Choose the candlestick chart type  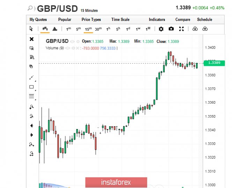coord(45,28)
